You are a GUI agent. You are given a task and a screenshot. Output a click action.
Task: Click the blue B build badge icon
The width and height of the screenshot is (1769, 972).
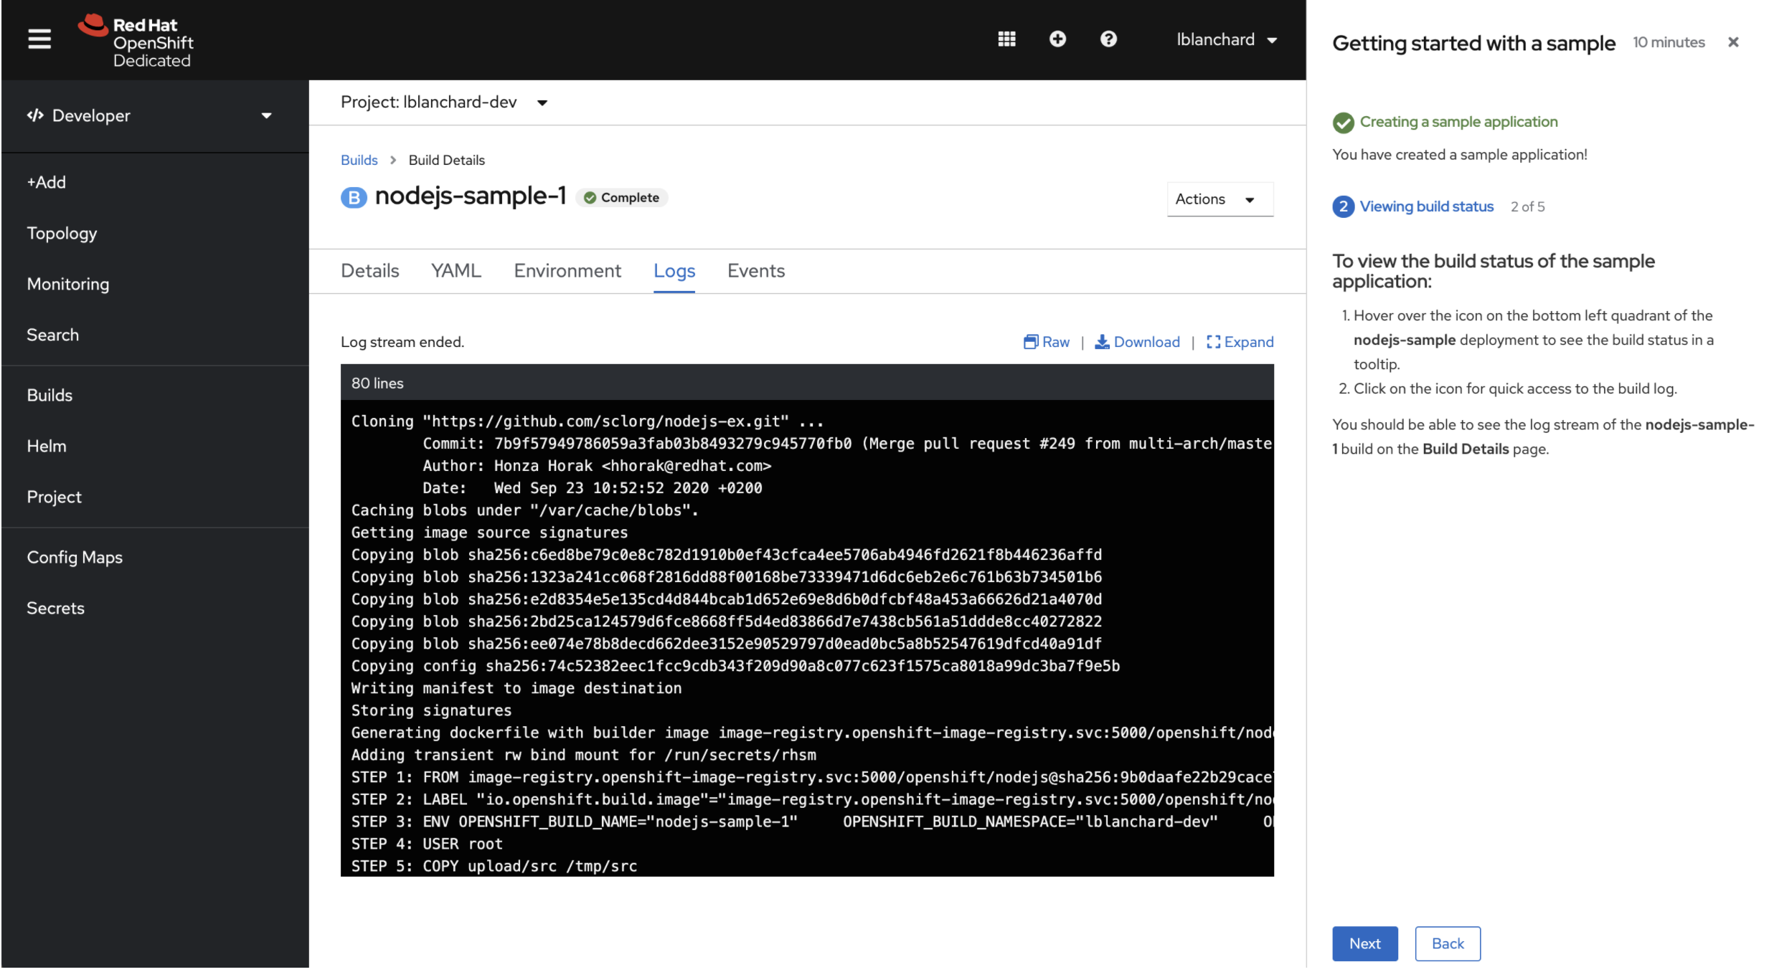[354, 197]
